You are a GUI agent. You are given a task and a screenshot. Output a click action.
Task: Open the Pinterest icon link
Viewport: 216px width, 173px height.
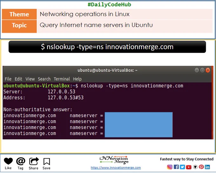(x=201, y=167)
